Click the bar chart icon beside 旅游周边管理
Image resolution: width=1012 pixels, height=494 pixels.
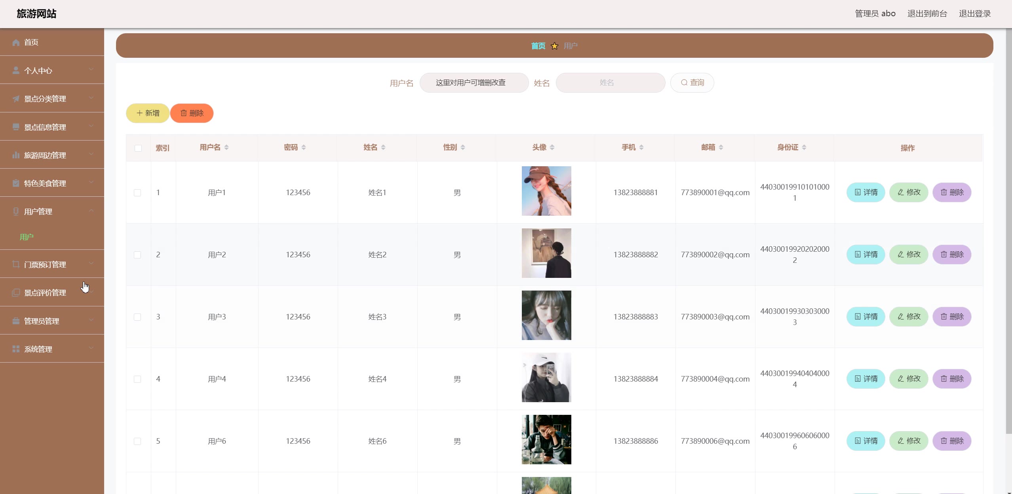click(x=16, y=155)
